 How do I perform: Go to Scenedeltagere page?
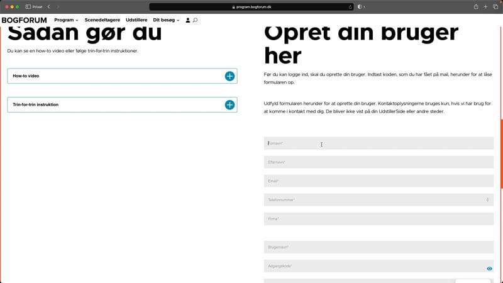pyautogui.click(x=102, y=20)
